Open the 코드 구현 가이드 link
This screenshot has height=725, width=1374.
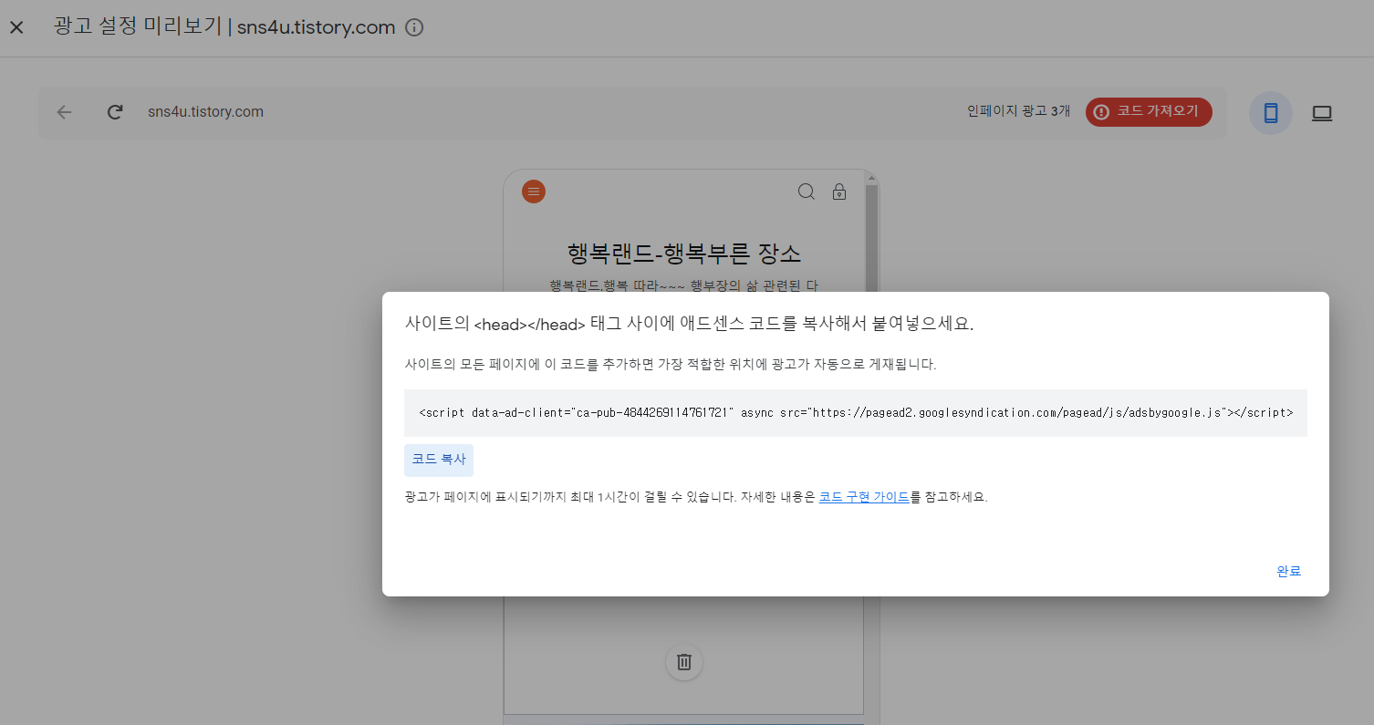coord(864,497)
